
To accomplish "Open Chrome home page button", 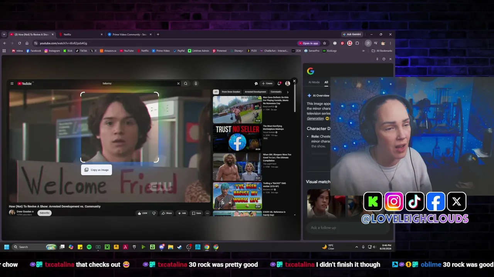I will [27, 43].
